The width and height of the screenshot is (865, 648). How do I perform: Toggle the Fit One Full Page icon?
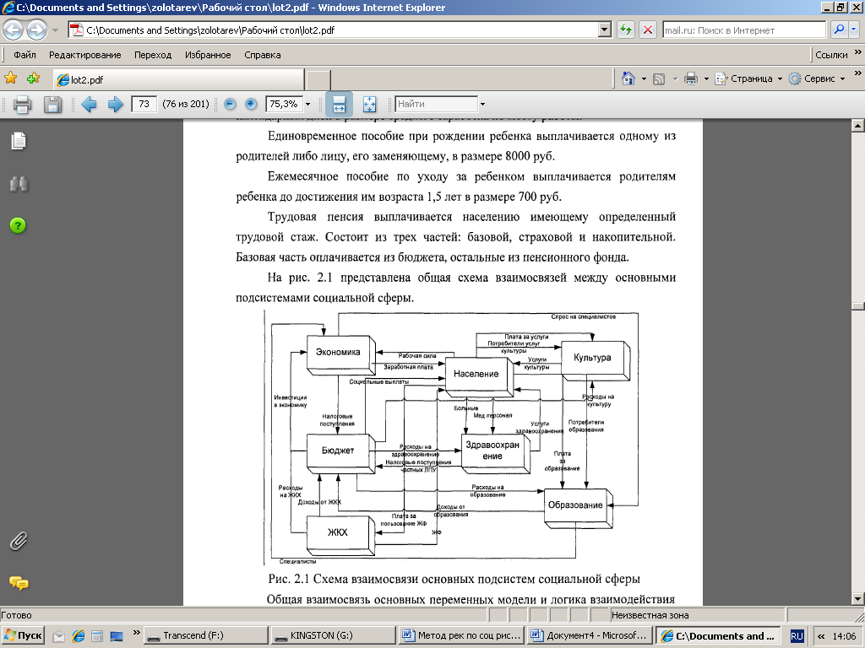[x=369, y=104]
